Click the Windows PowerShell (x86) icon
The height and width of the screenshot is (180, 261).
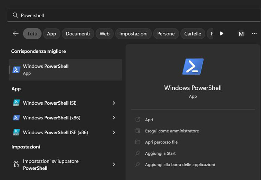pos(16,118)
